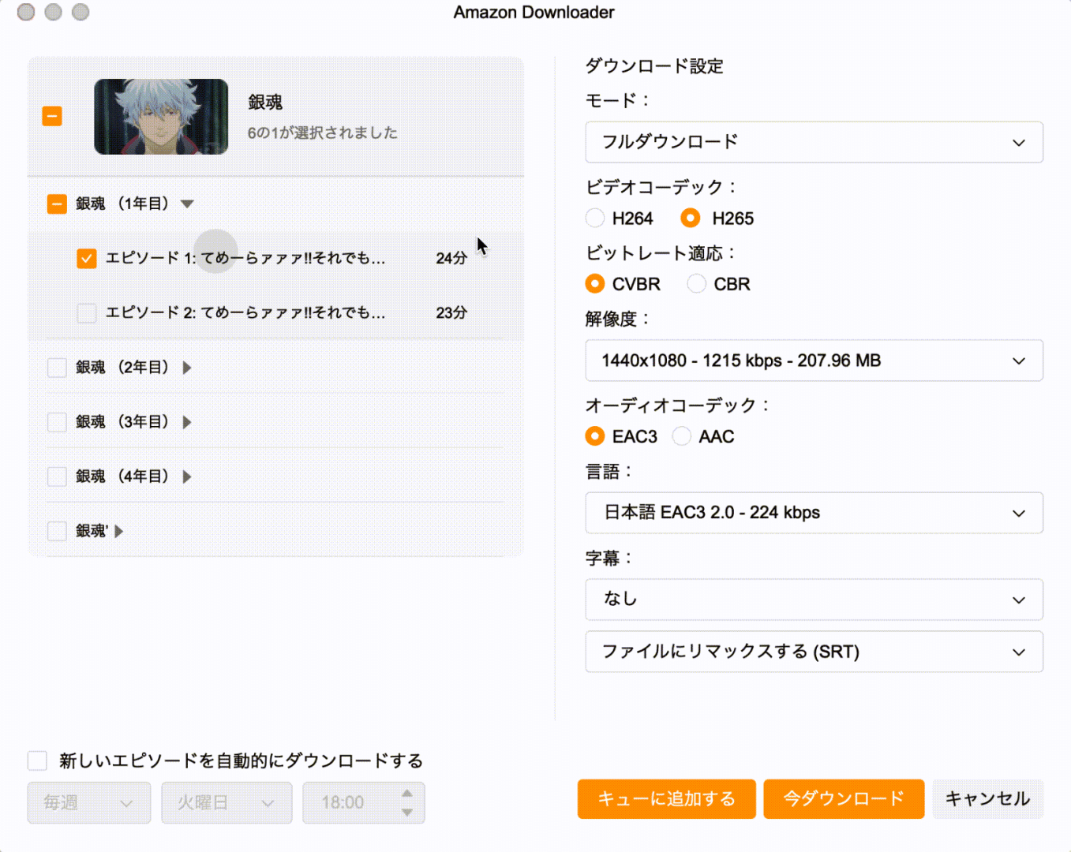This screenshot has height=852, width=1071.
Task: Expand the 銀魂（3年目）season triangle
Action: pyautogui.click(x=187, y=422)
